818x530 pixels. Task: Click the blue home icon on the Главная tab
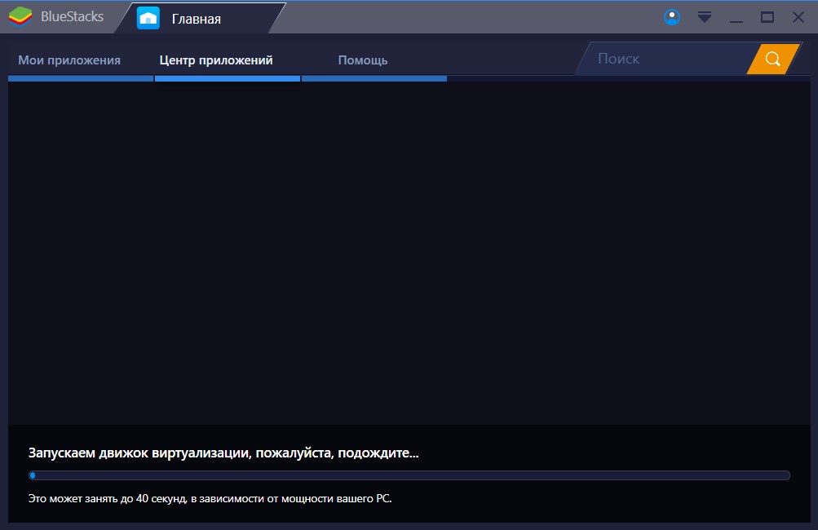click(148, 18)
